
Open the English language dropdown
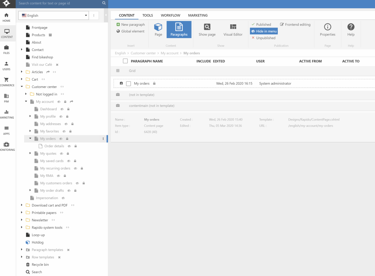coord(55,16)
